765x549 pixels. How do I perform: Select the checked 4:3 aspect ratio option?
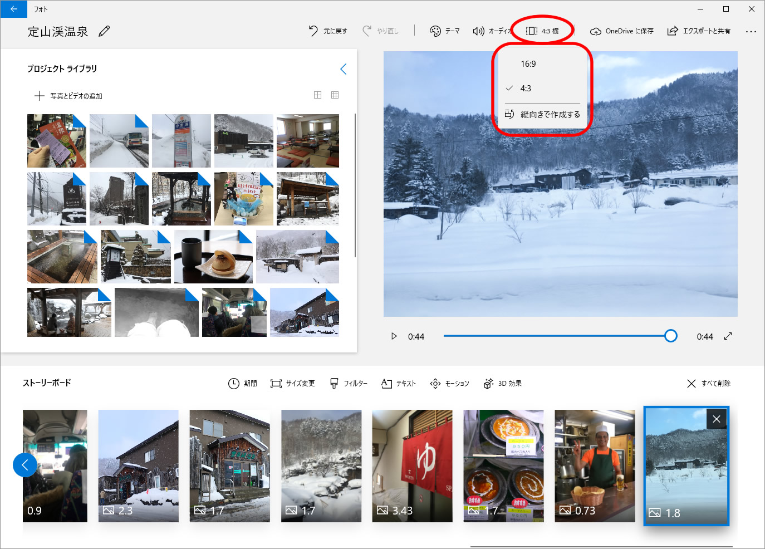point(526,89)
